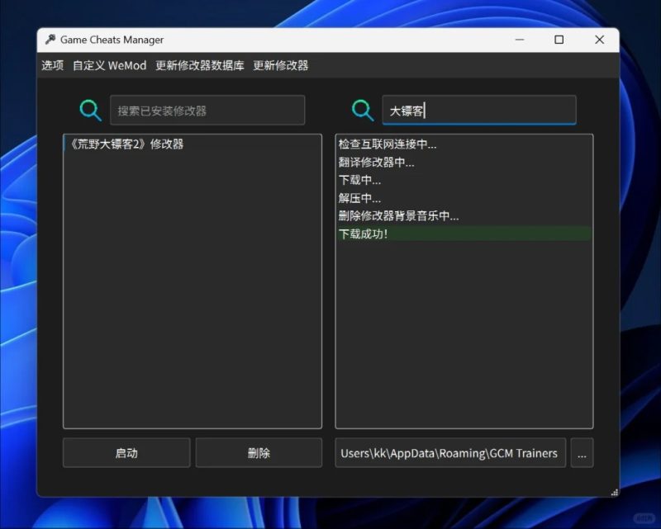This screenshot has width=661, height=529.
Task: Click the Game Cheats Manager title bar icon
Action: coord(49,40)
